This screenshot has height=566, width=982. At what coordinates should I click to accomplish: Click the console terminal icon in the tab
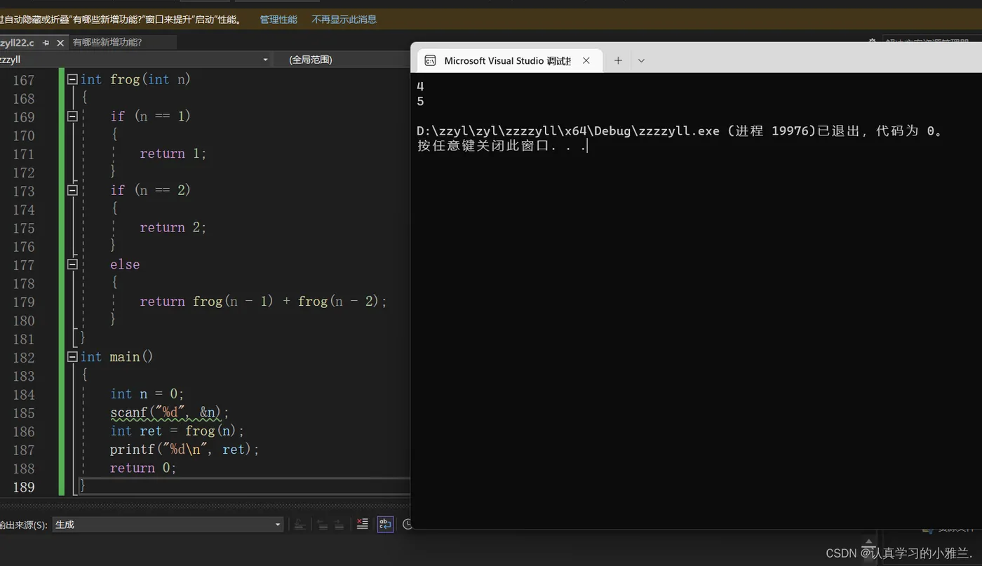pos(430,60)
